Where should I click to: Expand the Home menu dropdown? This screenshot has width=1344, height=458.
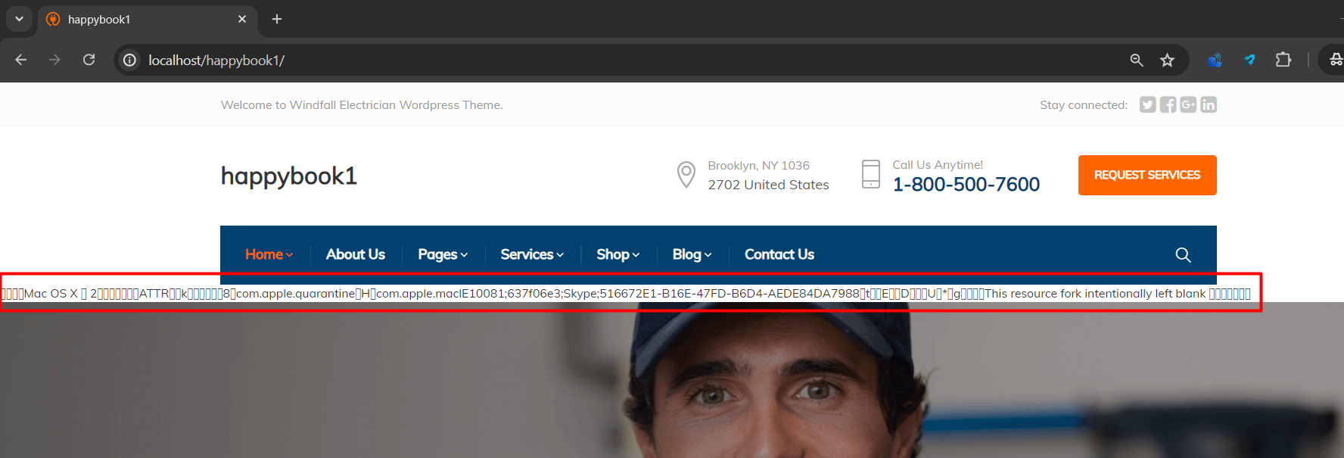[269, 254]
